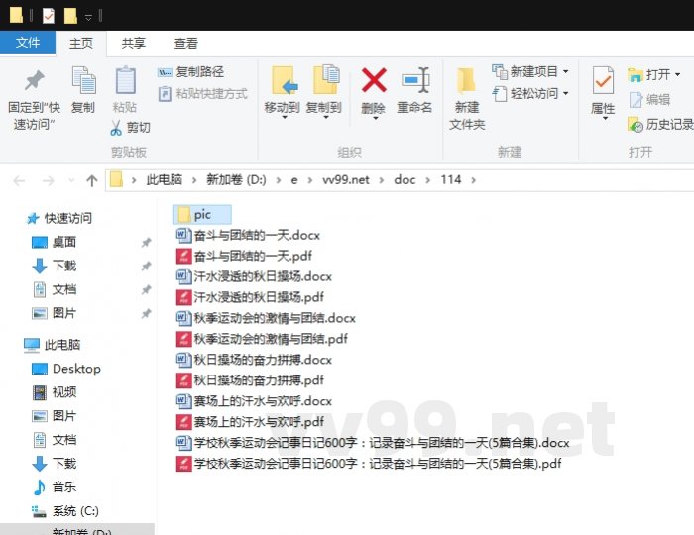Click title bar properties checkmark icon
The width and height of the screenshot is (694, 535).
click(49, 16)
